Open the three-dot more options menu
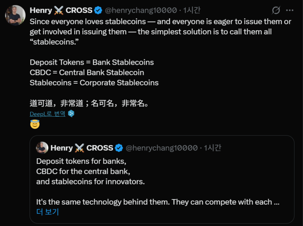Viewport: 303px width, 226px height. point(290,10)
